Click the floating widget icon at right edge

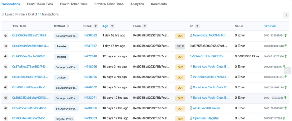coord(288,71)
